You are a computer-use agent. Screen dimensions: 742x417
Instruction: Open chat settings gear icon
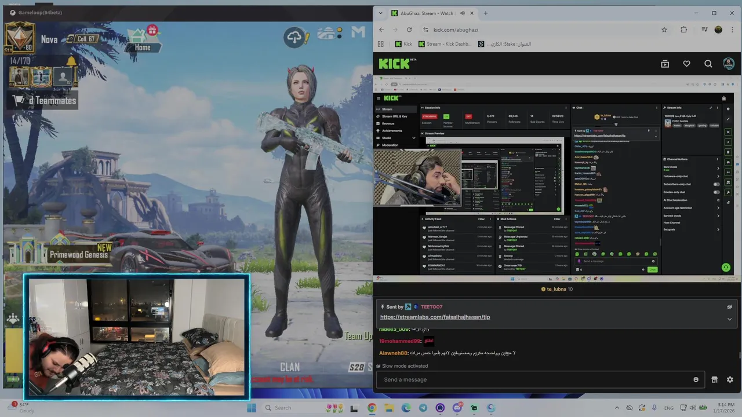click(x=730, y=379)
